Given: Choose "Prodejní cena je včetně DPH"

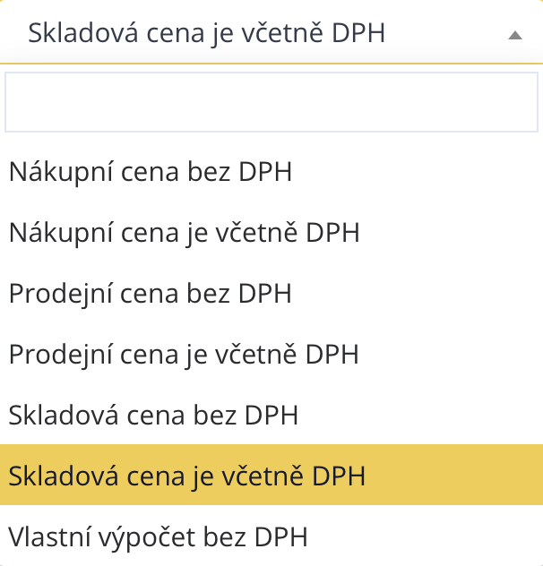Looking at the screenshot, I should (184, 355).
